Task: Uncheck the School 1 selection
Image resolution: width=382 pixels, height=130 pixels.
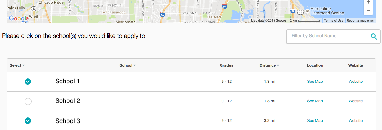Action: coord(28,82)
